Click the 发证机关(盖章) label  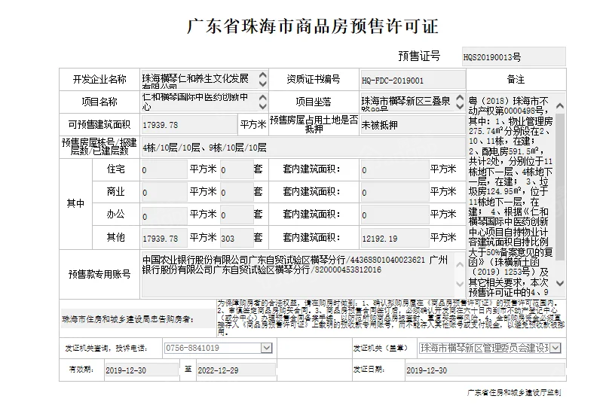coord(380,349)
